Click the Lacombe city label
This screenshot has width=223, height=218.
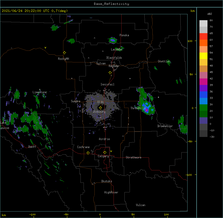point(116,49)
